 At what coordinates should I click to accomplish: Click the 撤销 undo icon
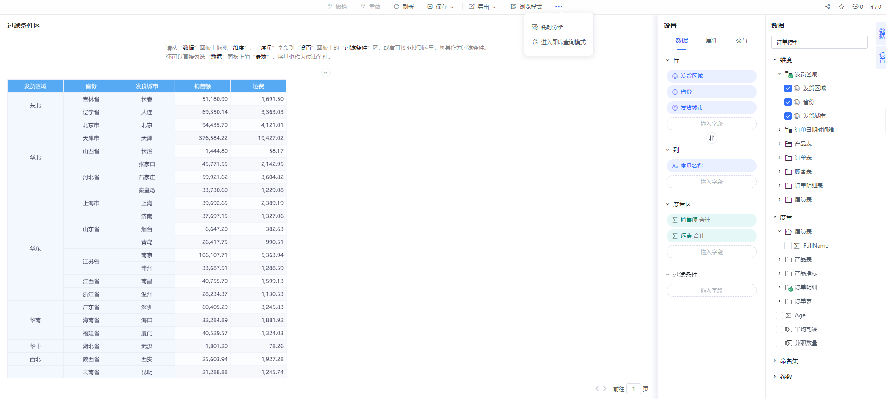(330, 7)
